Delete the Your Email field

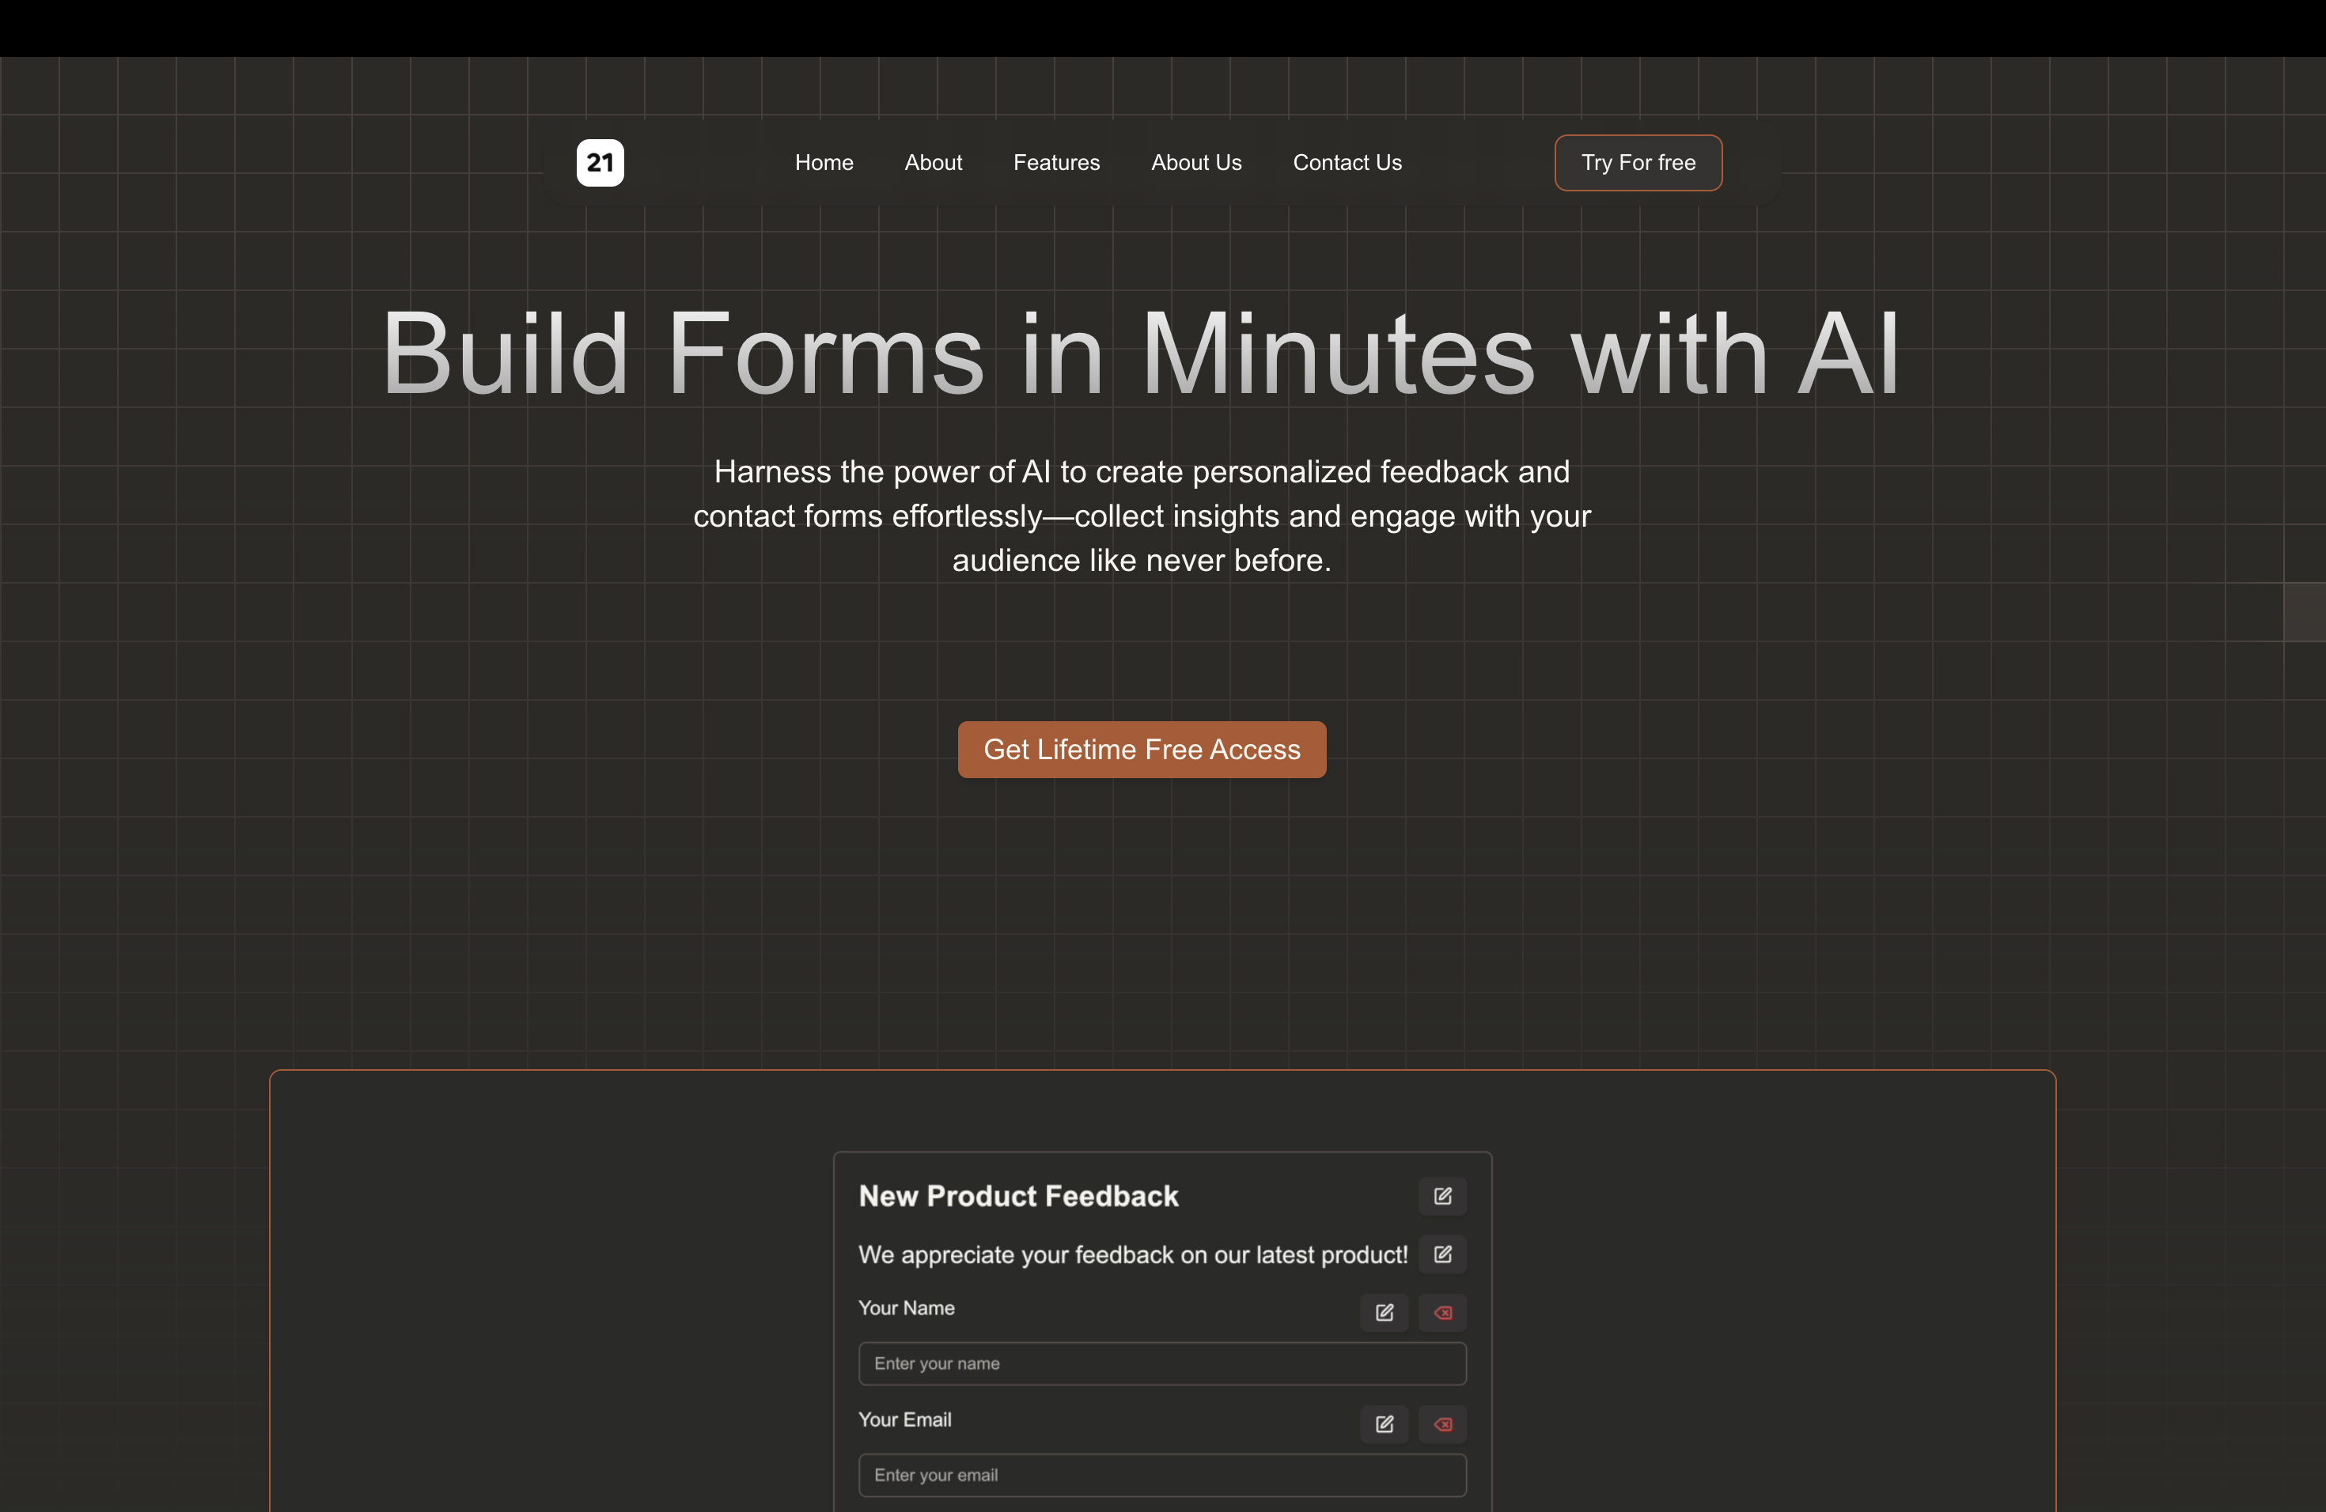1441,1424
